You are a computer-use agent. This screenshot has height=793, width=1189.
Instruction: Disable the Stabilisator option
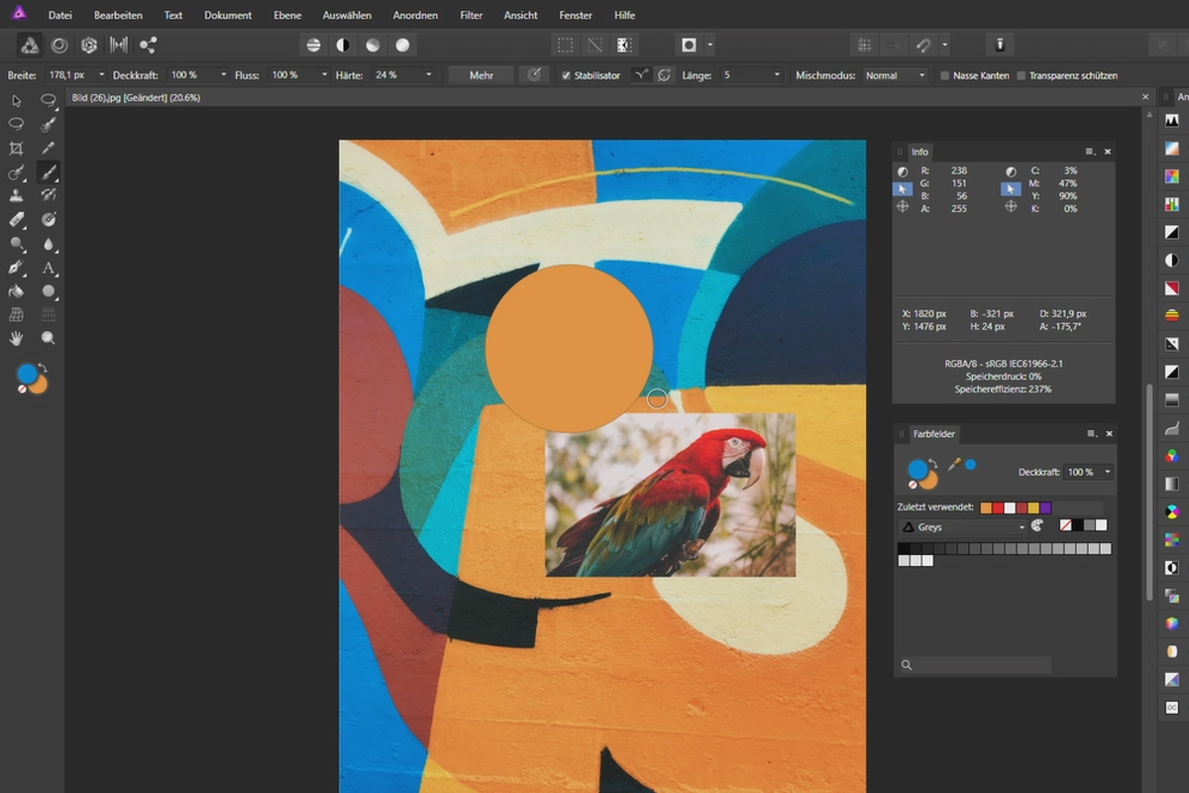pos(566,74)
